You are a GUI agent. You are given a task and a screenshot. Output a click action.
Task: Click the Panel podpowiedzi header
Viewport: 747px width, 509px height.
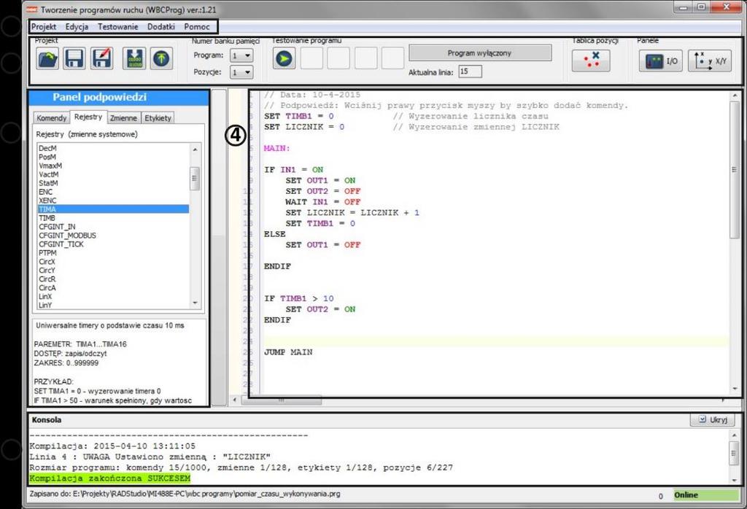click(119, 98)
